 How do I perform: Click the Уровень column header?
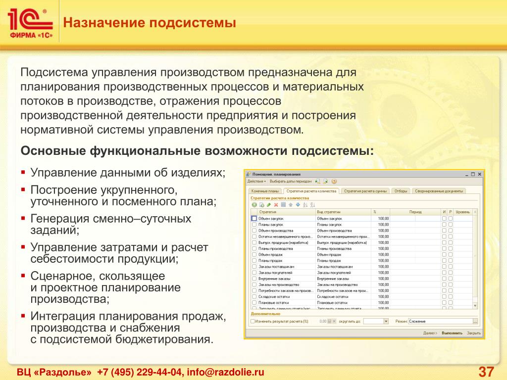[x=463, y=212]
